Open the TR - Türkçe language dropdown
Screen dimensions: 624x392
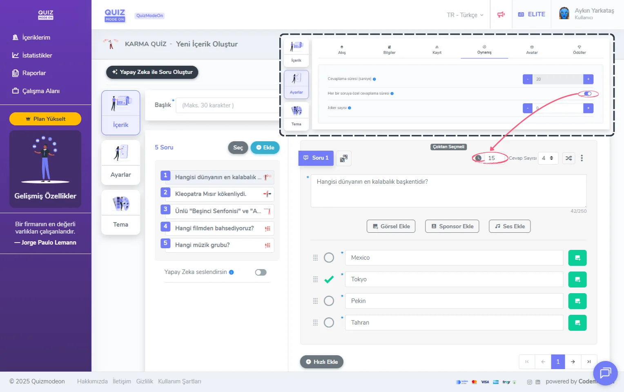pyautogui.click(x=465, y=15)
